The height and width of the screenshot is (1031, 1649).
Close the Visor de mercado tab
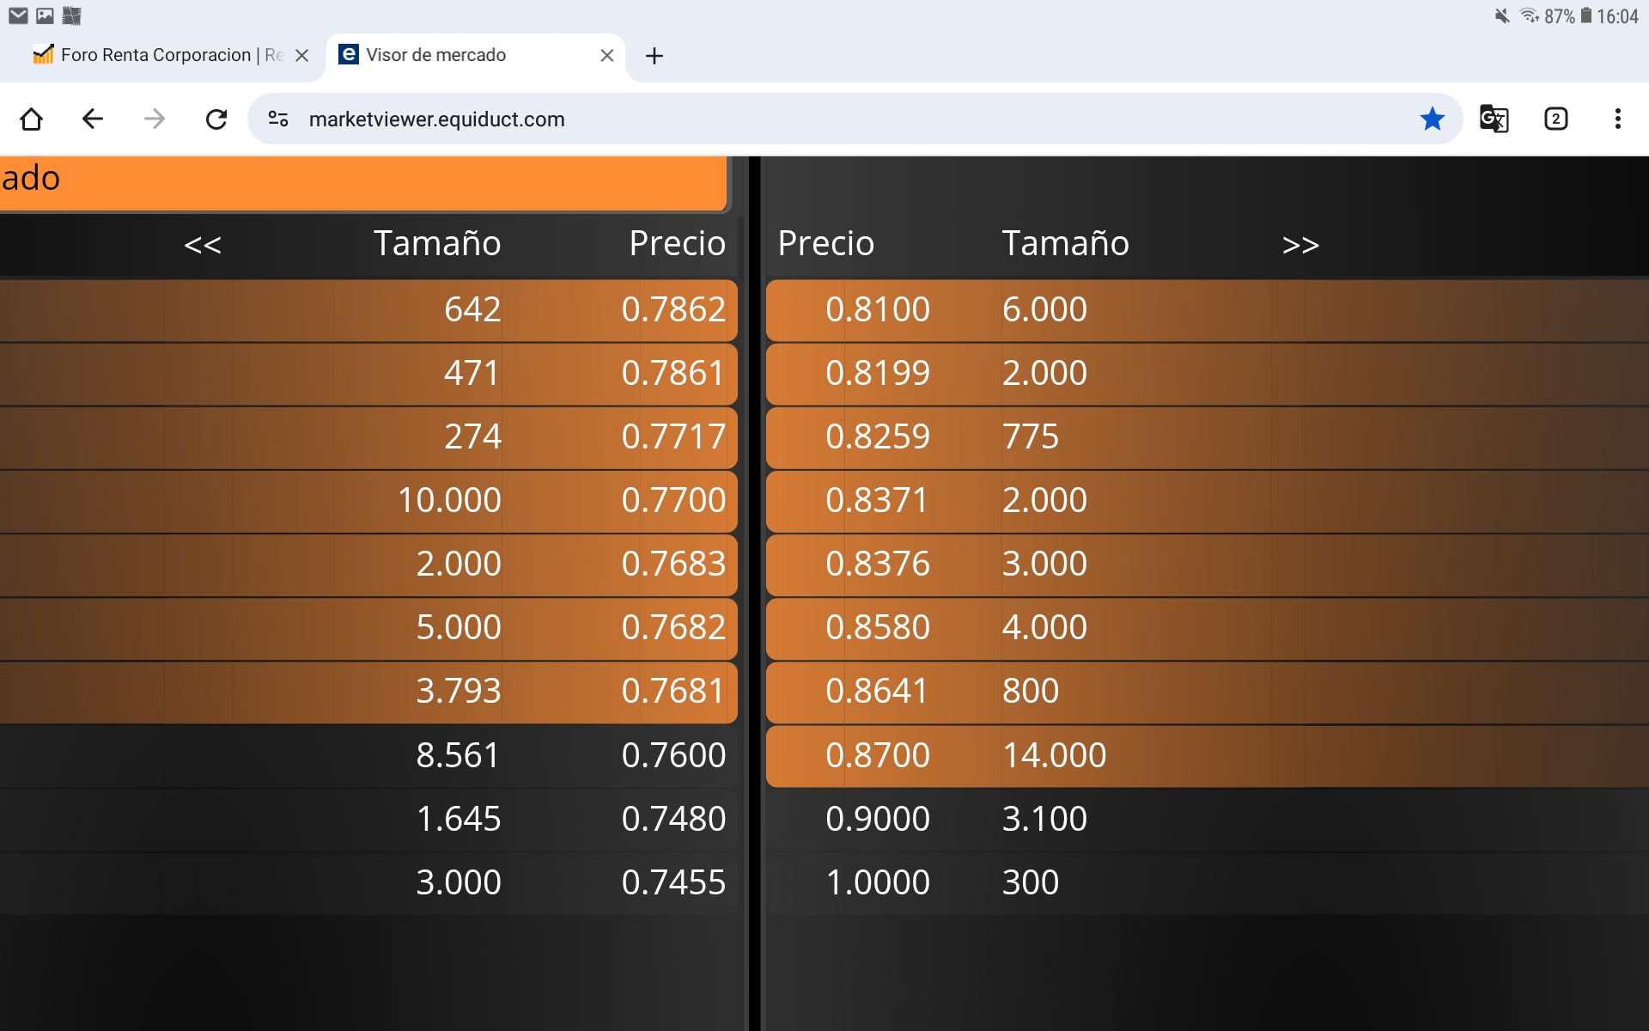[x=607, y=56]
